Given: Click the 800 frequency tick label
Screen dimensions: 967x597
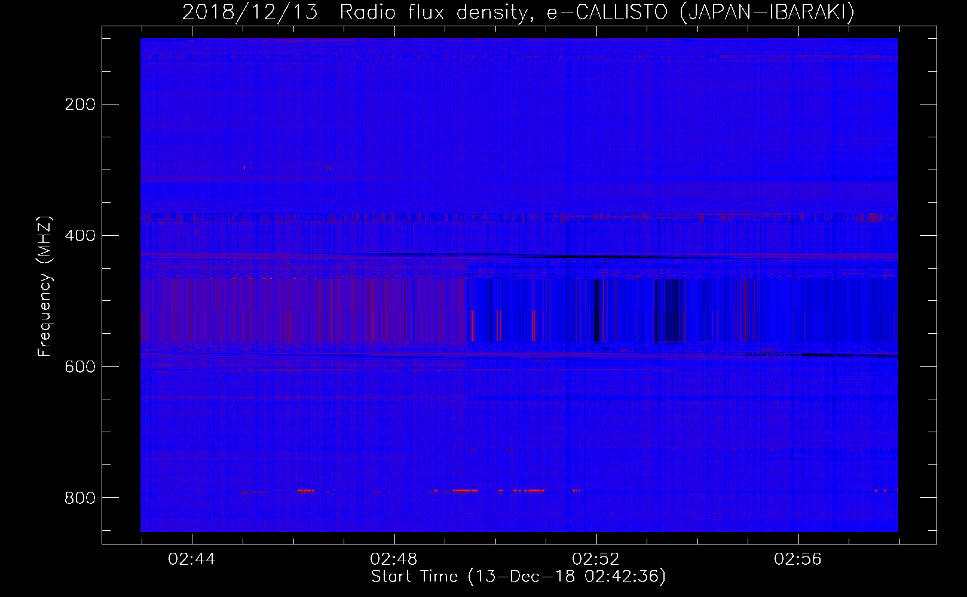Looking at the screenshot, I should (x=80, y=498).
